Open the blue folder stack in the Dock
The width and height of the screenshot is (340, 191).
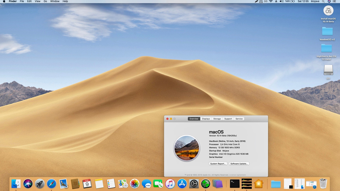276,184
